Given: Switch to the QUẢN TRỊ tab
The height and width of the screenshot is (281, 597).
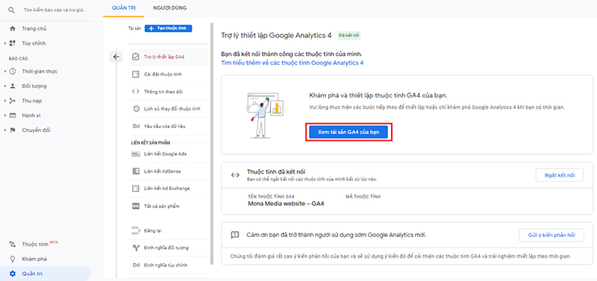Looking at the screenshot, I should (x=124, y=7).
